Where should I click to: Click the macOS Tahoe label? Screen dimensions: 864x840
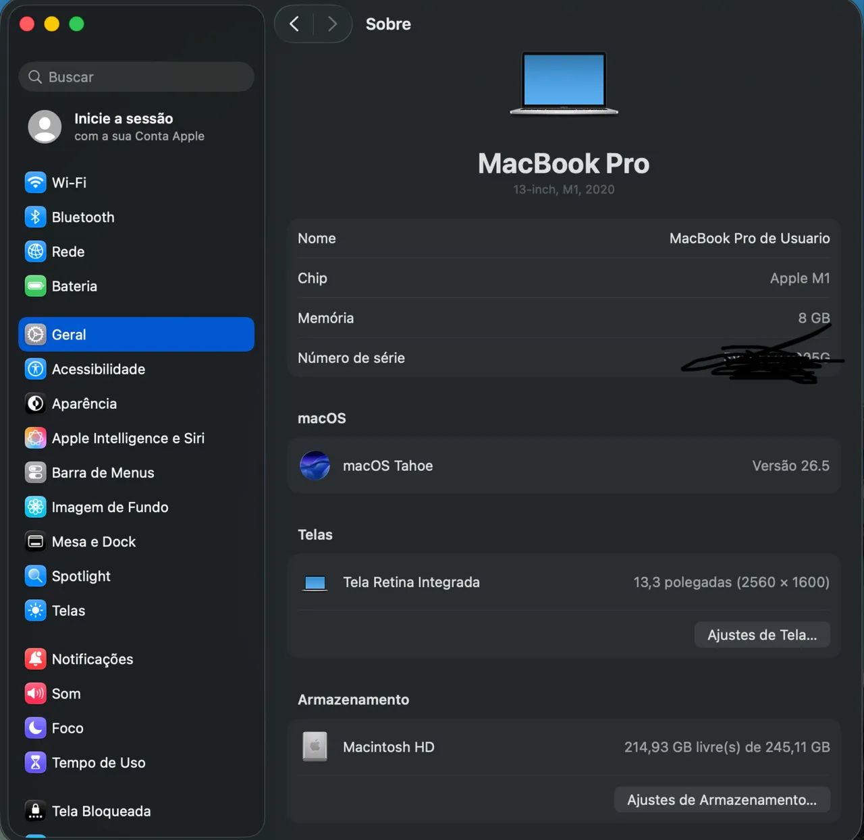[387, 466]
